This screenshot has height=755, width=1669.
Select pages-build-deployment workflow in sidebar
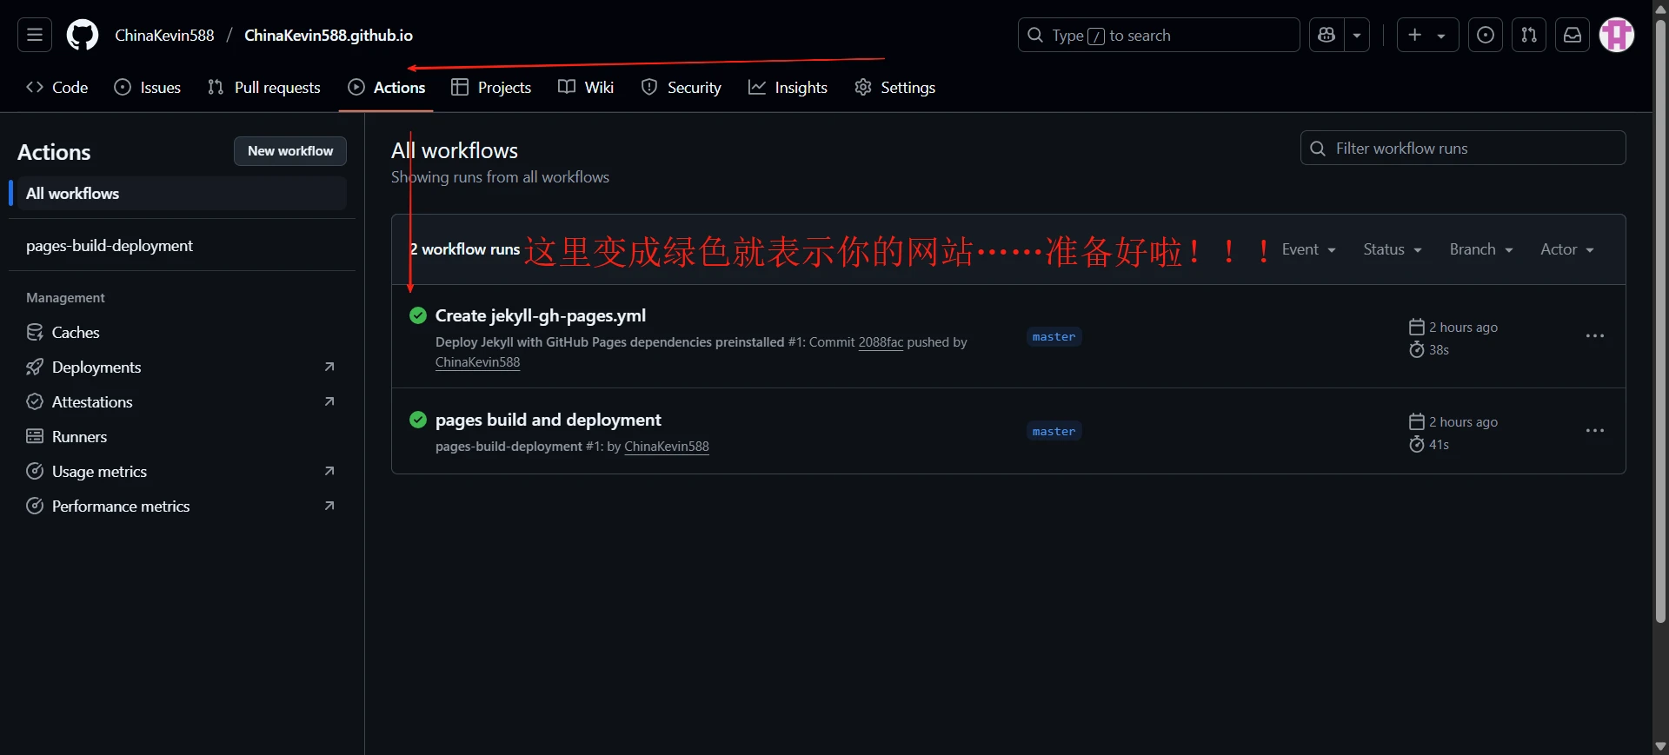[x=110, y=246]
